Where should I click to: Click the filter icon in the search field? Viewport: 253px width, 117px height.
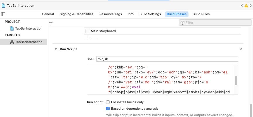[x=182, y=23]
